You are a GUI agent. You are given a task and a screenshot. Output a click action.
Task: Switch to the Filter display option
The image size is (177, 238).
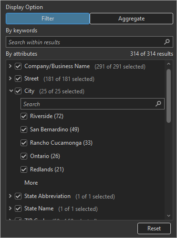click(x=48, y=19)
